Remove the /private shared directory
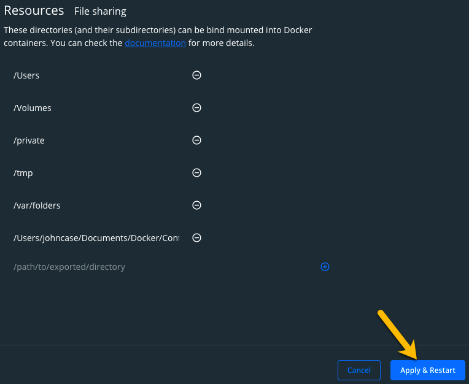 (196, 140)
